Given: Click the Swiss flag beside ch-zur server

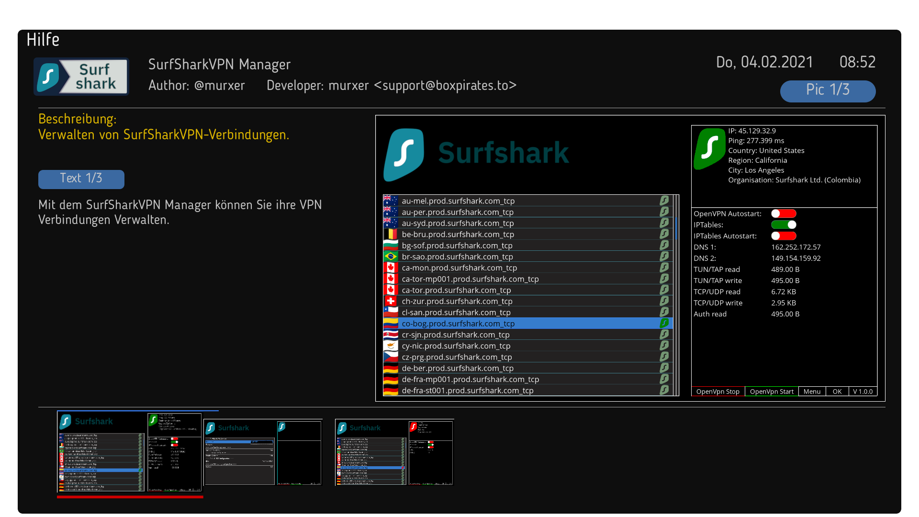Looking at the screenshot, I should pyautogui.click(x=391, y=301).
